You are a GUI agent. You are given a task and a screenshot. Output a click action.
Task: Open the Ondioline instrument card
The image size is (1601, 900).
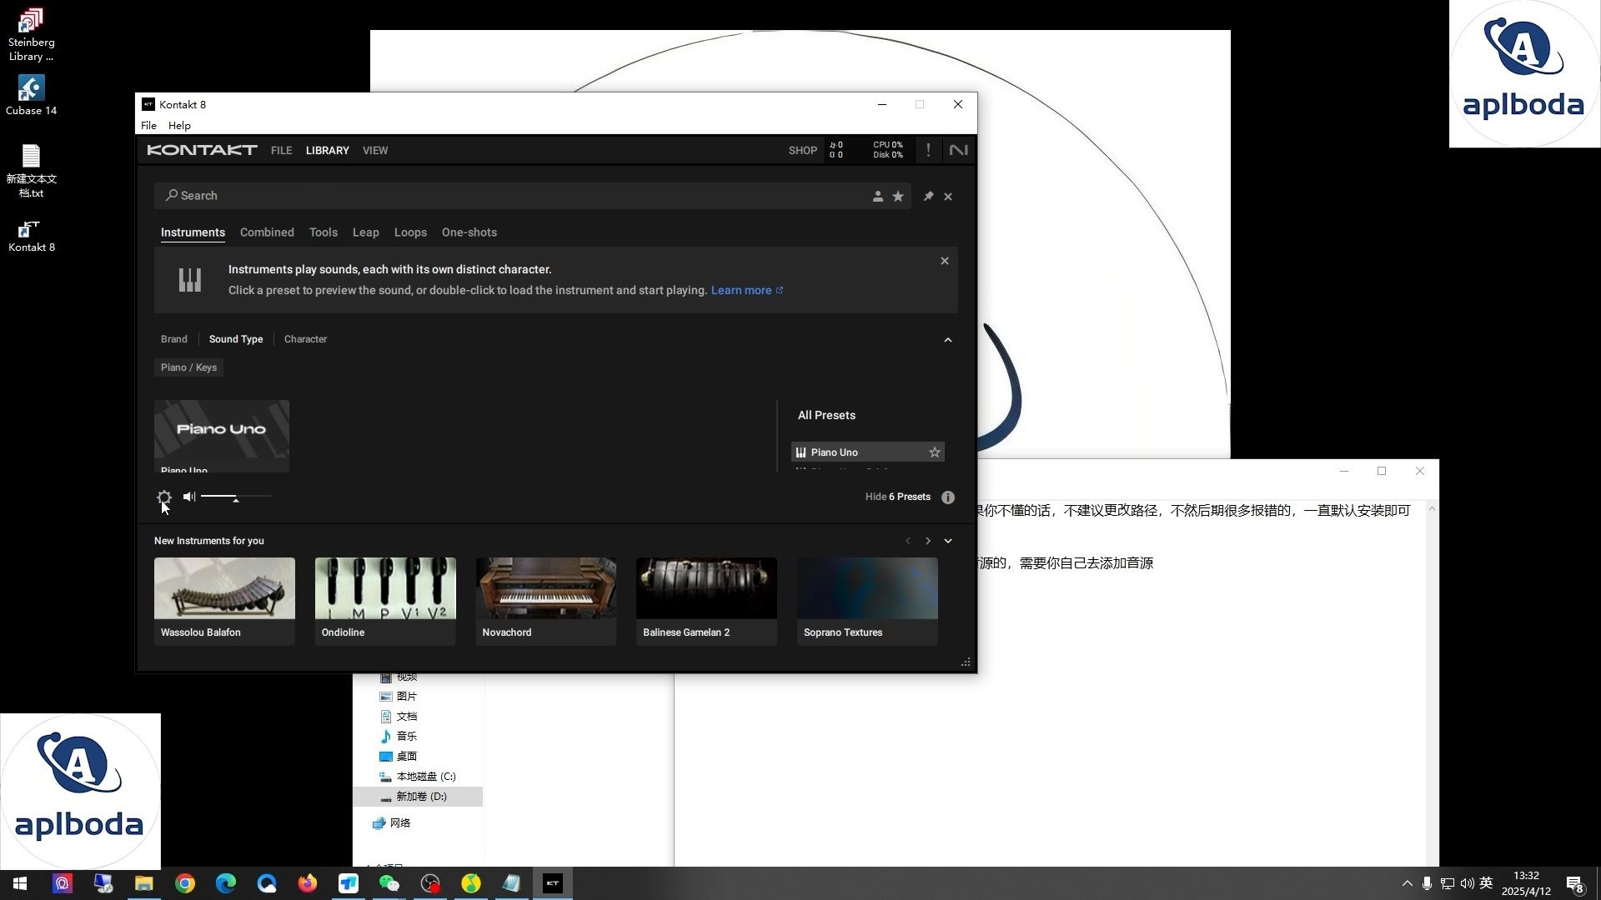tap(385, 602)
